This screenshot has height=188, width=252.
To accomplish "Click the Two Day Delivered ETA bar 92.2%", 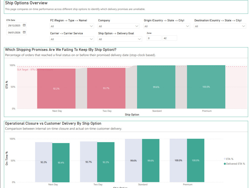I will click(106, 162).
